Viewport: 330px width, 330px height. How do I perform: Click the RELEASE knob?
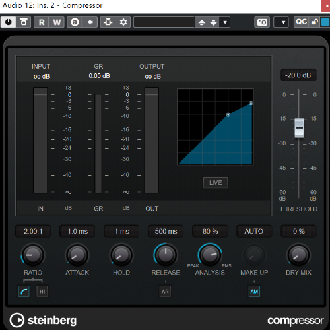166,255
